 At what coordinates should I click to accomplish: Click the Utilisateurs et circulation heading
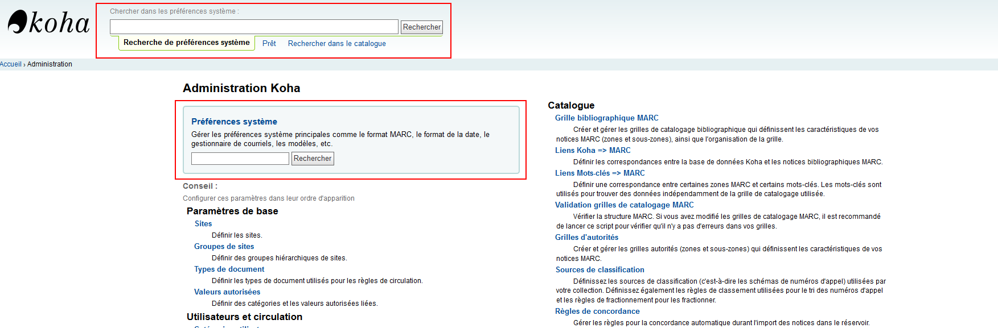click(x=244, y=317)
